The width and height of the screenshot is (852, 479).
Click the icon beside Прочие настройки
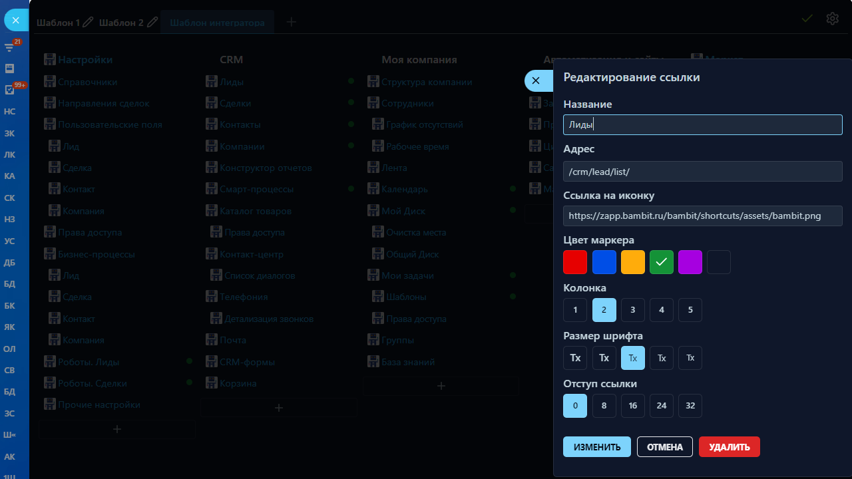pos(49,404)
